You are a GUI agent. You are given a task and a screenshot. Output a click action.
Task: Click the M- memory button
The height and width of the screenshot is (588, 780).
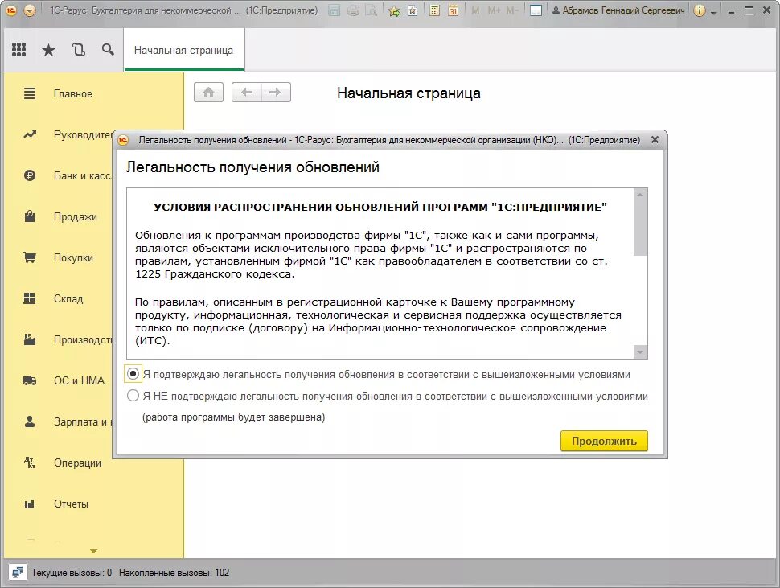(x=512, y=10)
